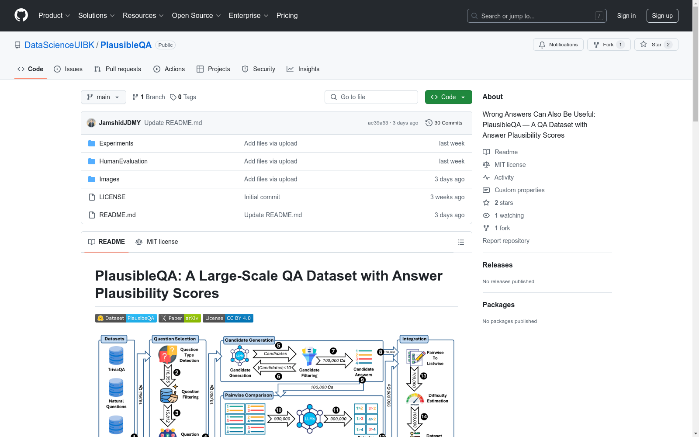Click the fork icon beside 1 fork
Viewport: 699px width, 437px height.
(486, 228)
